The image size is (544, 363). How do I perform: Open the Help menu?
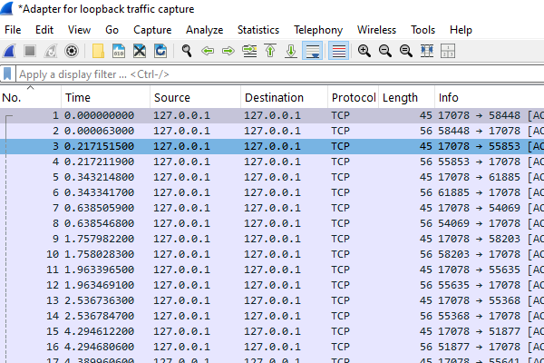[x=461, y=30]
